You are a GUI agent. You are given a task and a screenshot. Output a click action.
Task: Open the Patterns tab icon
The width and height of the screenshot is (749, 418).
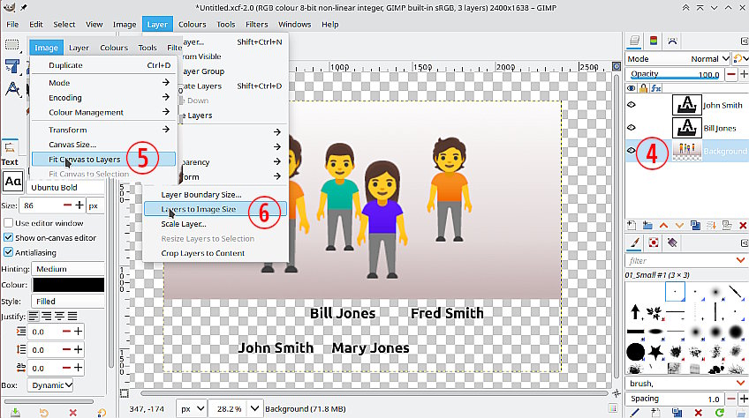pos(654,243)
